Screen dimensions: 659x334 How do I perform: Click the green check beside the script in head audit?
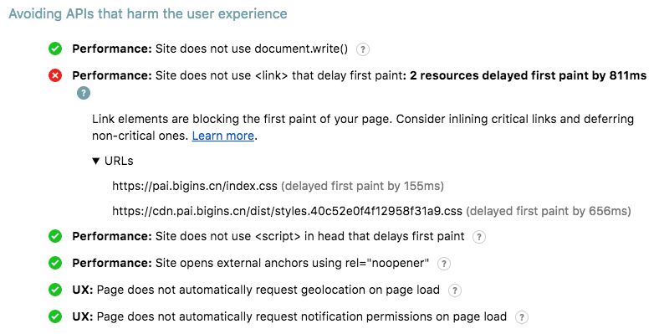[55, 236]
